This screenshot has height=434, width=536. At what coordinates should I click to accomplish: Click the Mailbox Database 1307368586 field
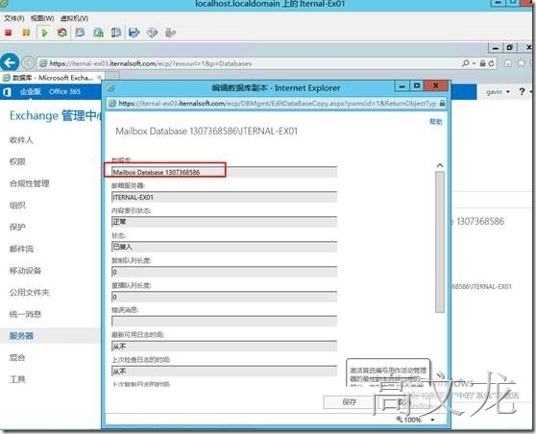[x=224, y=172]
